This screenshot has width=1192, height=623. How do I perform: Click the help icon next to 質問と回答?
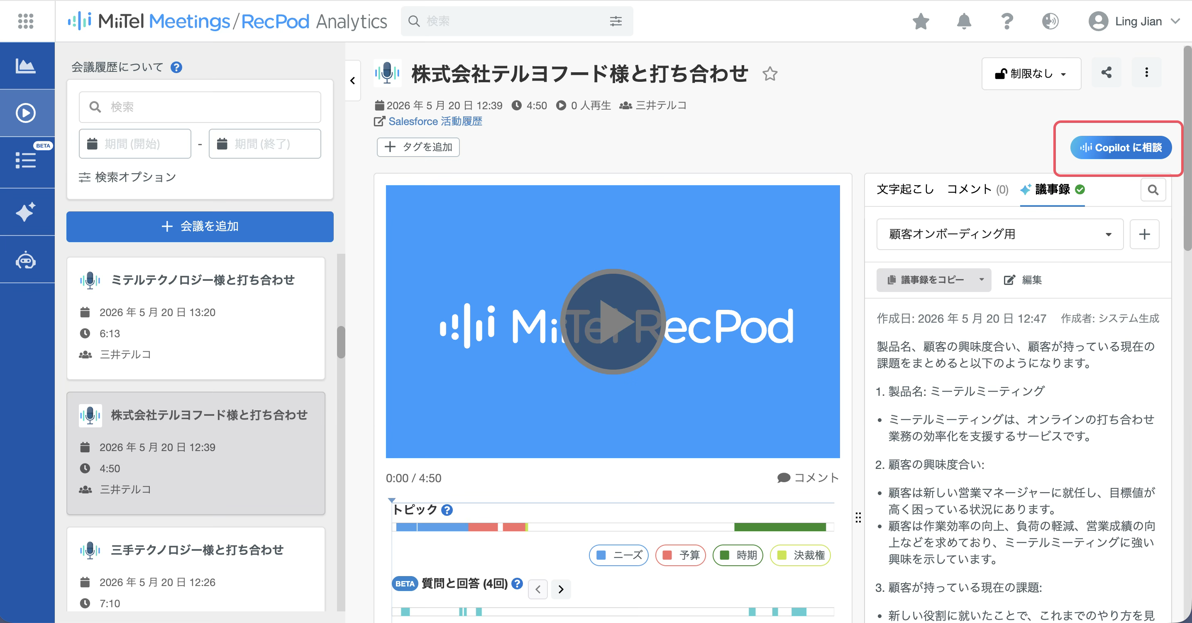point(517,584)
